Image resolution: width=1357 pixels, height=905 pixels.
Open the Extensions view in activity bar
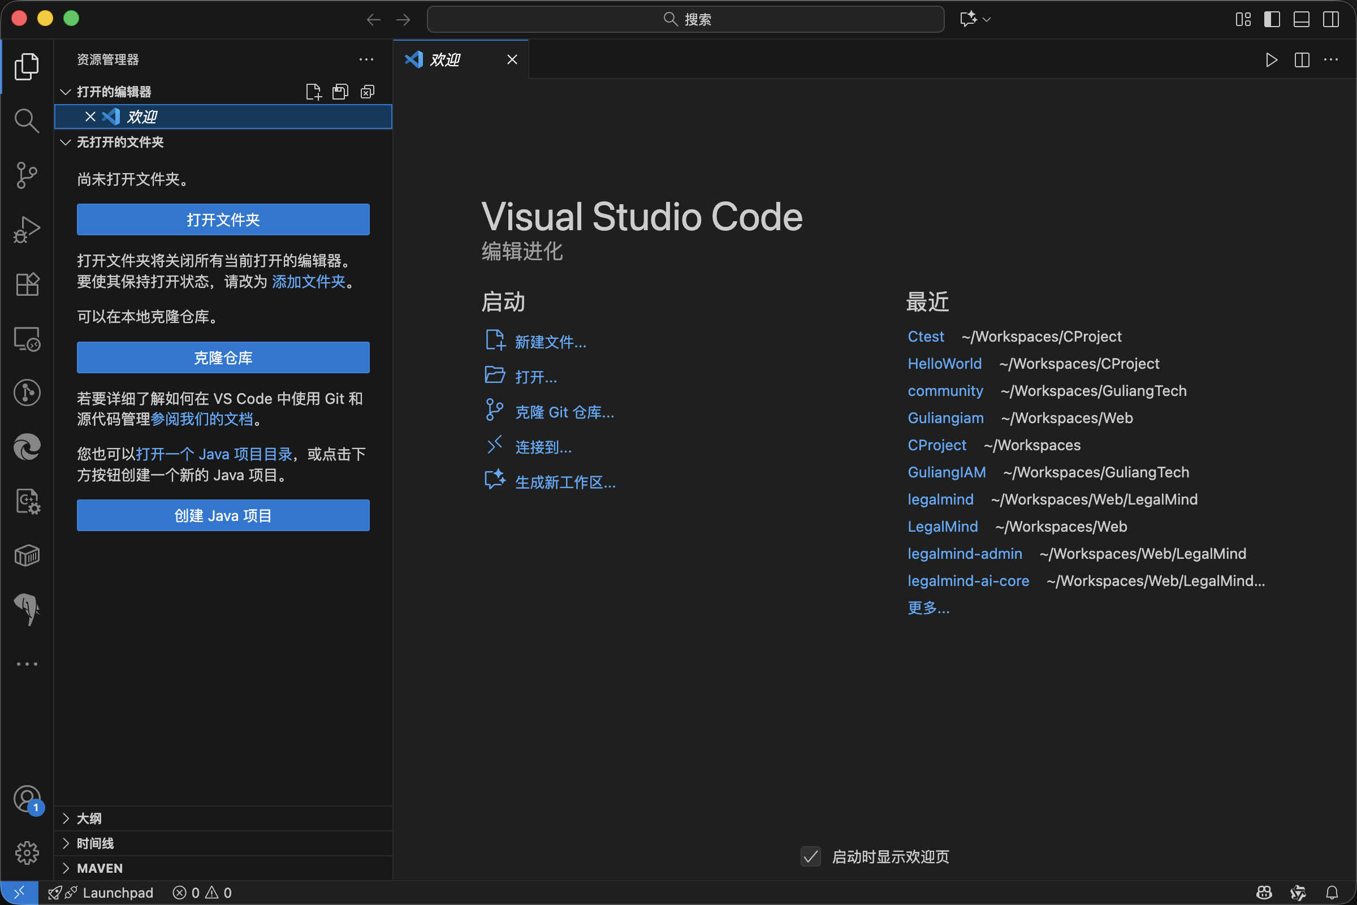pos(27,283)
